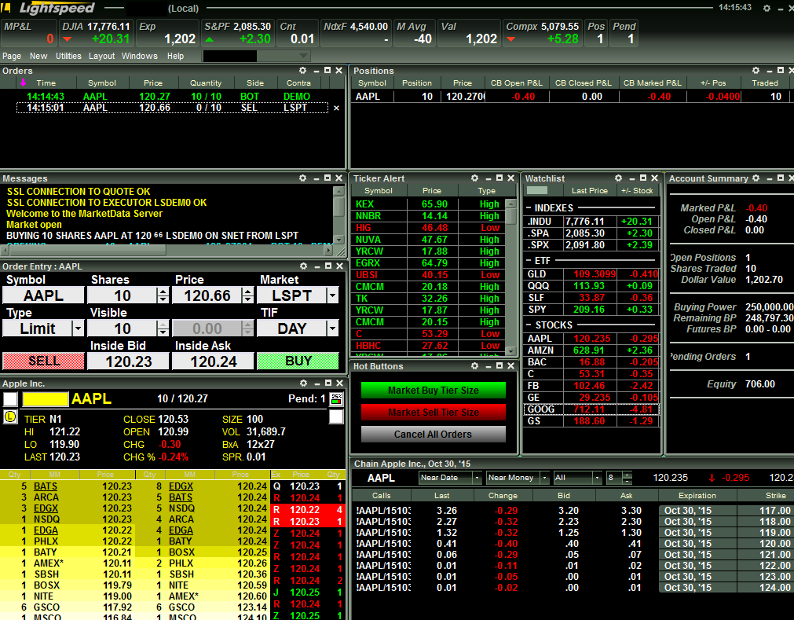Click the red SELL button

[x=43, y=361]
